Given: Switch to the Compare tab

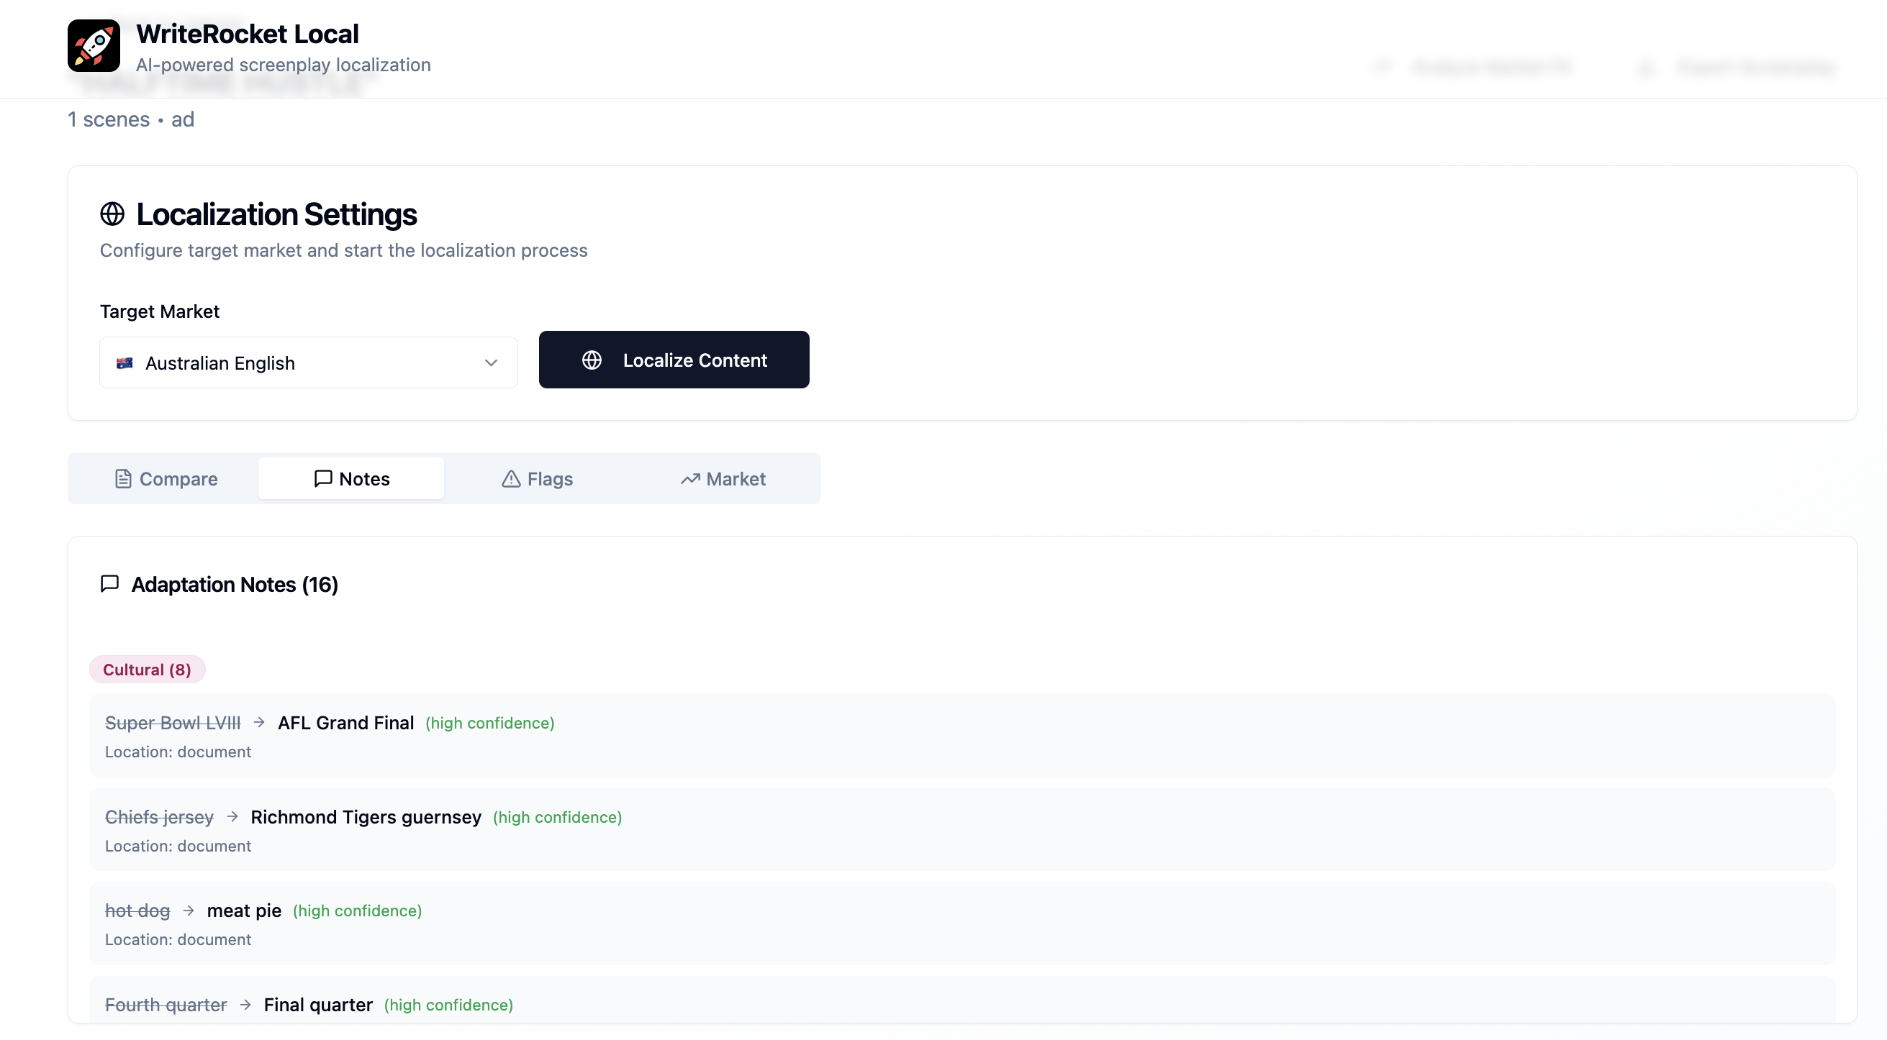Looking at the screenshot, I should click(166, 479).
